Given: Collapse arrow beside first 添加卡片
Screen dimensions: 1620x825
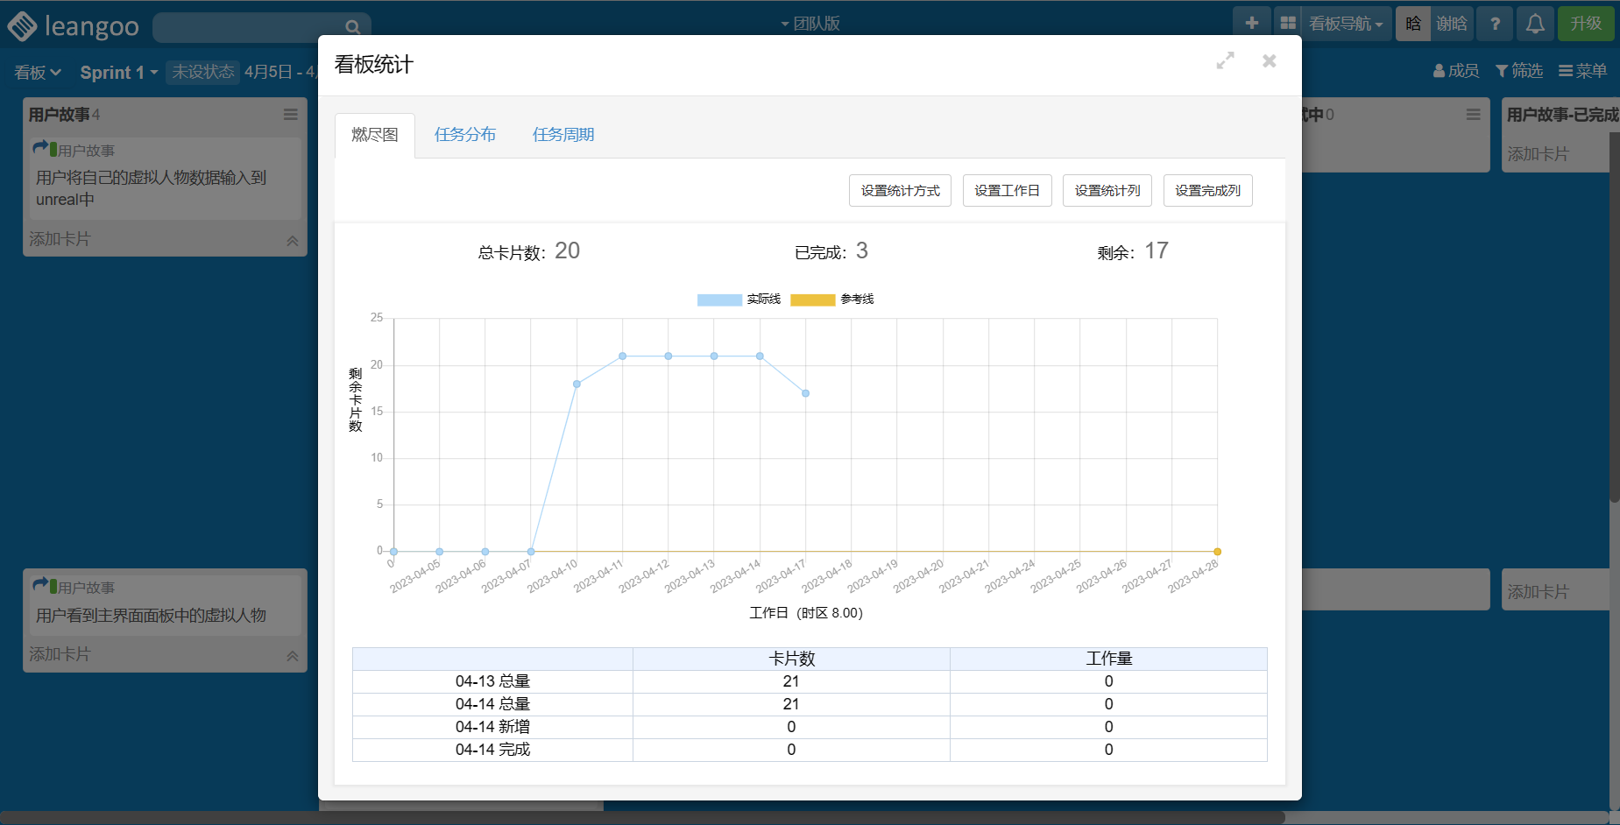Looking at the screenshot, I should pyautogui.click(x=293, y=240).
